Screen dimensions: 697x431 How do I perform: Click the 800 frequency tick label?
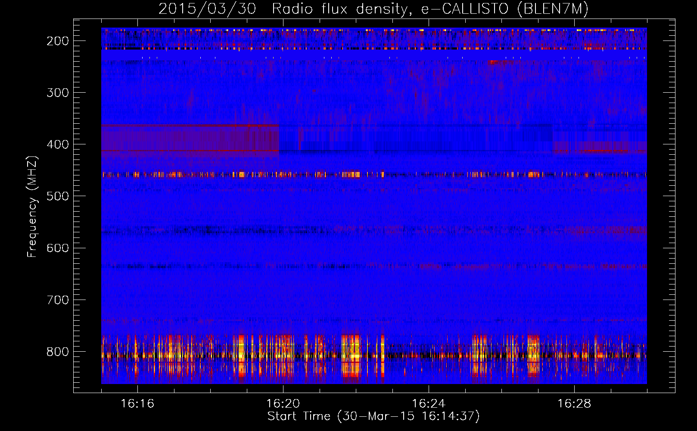pyautogui.click(x=58, y=352)
